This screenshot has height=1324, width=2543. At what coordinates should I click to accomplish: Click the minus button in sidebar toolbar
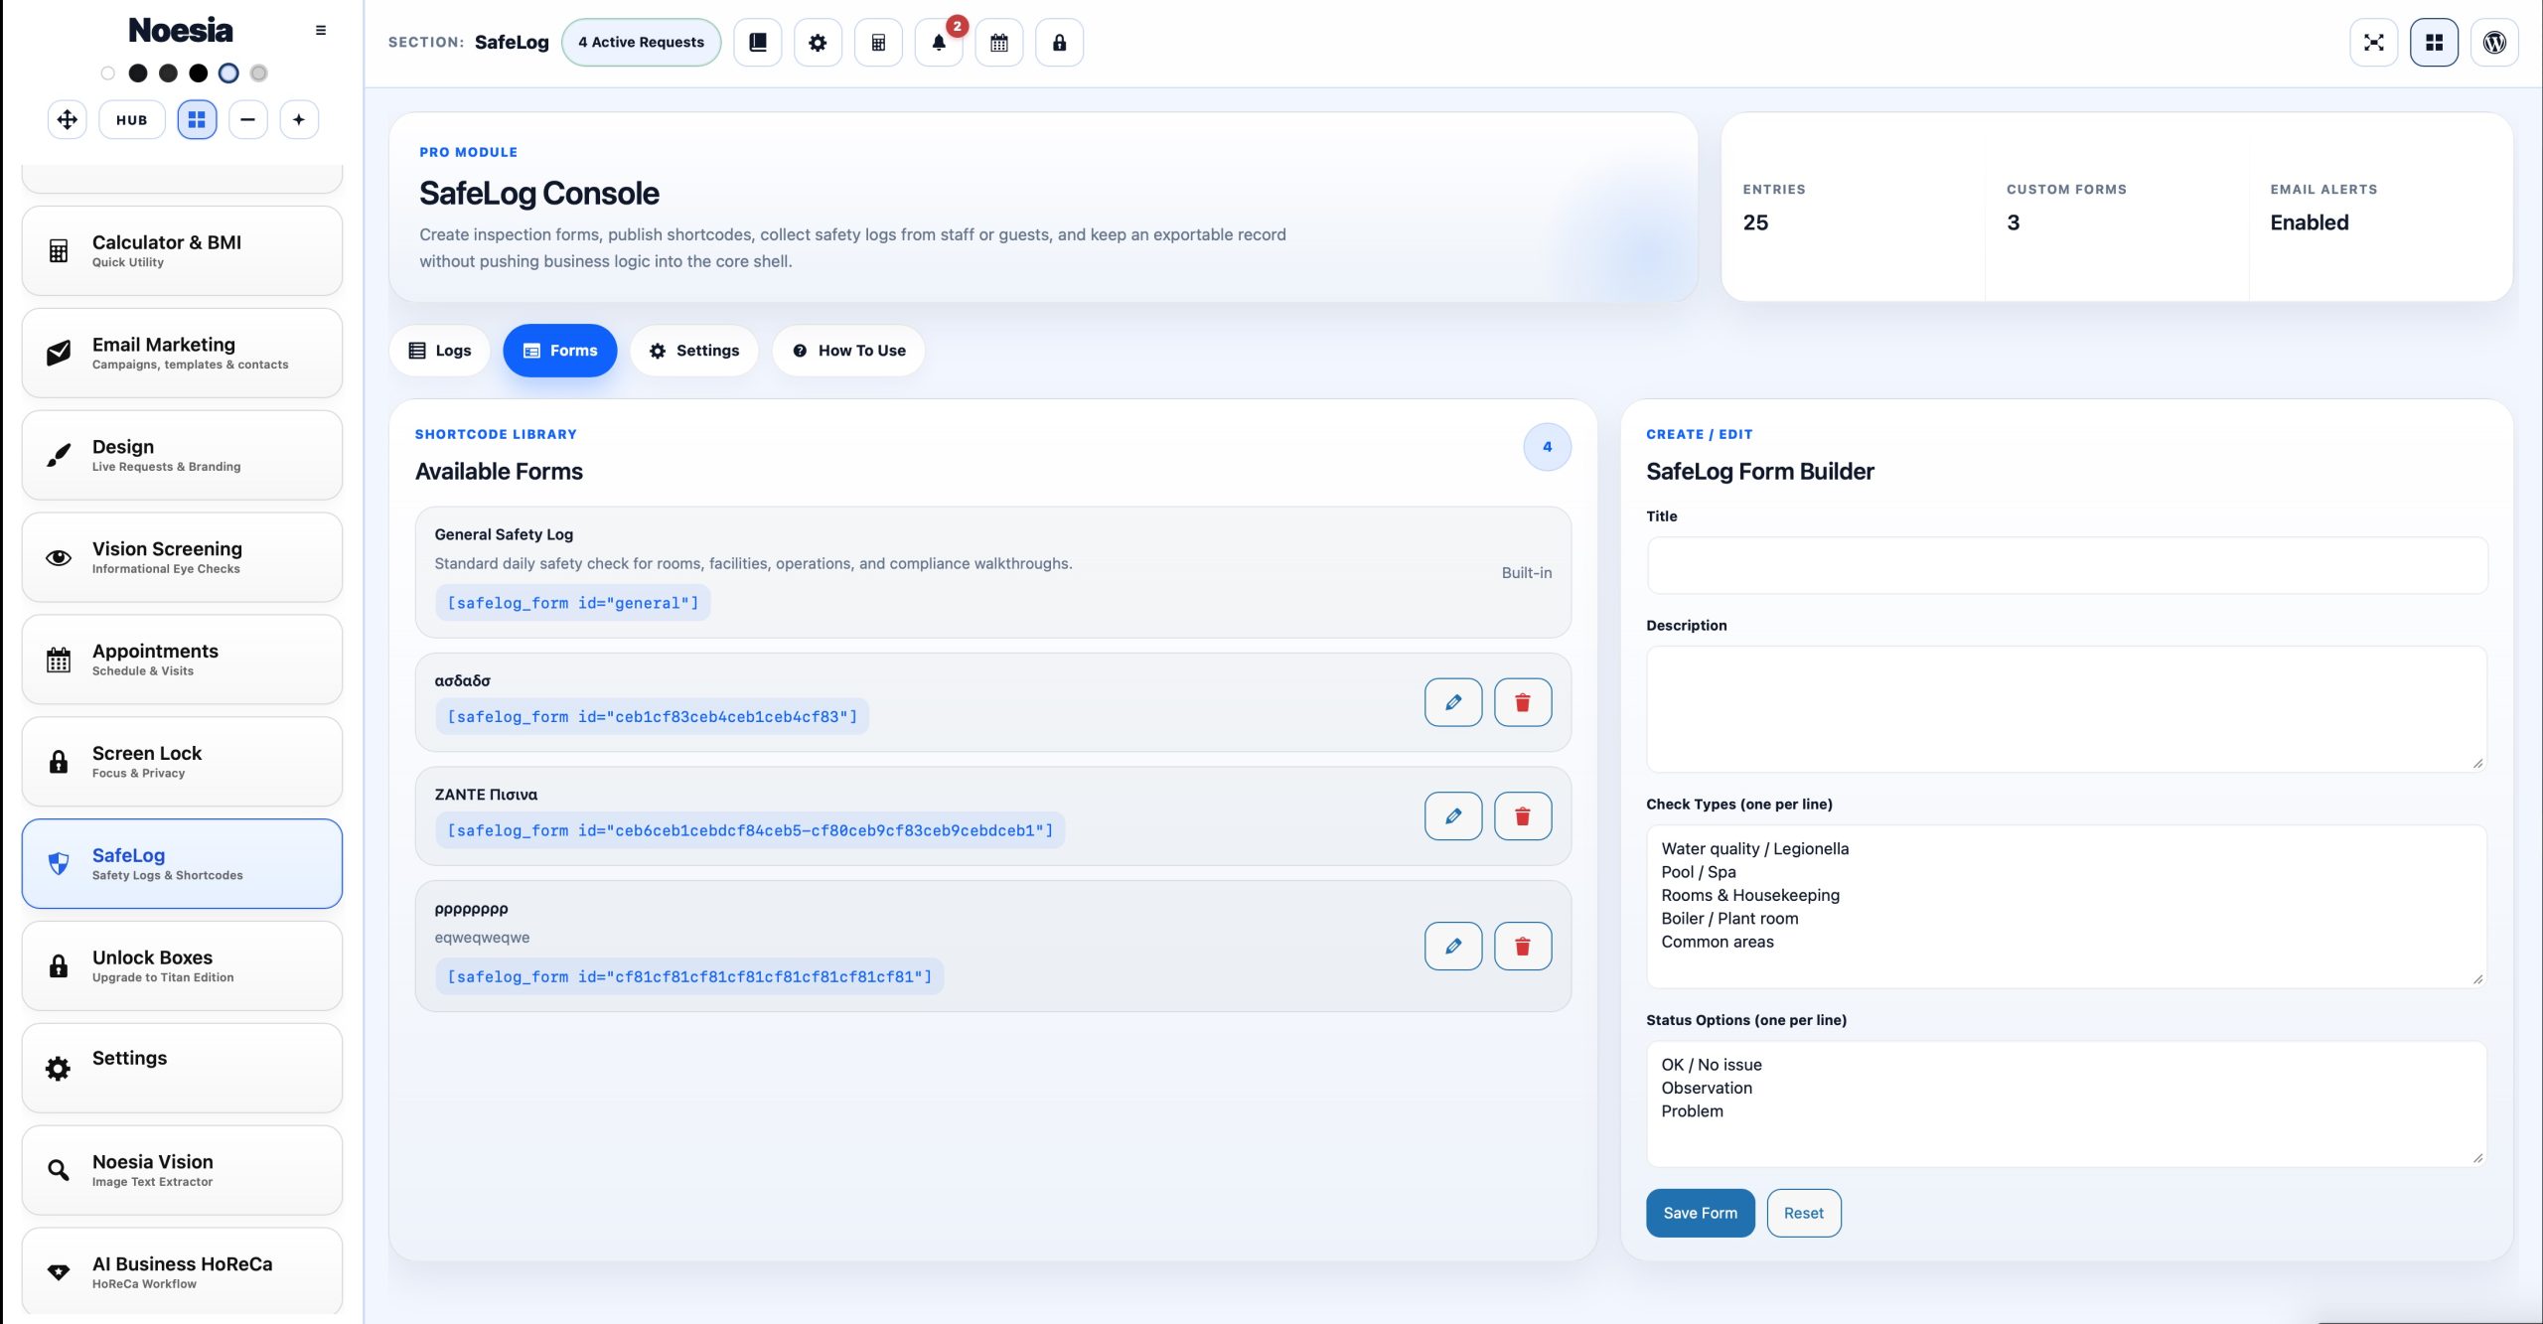[x=248, y=120]
